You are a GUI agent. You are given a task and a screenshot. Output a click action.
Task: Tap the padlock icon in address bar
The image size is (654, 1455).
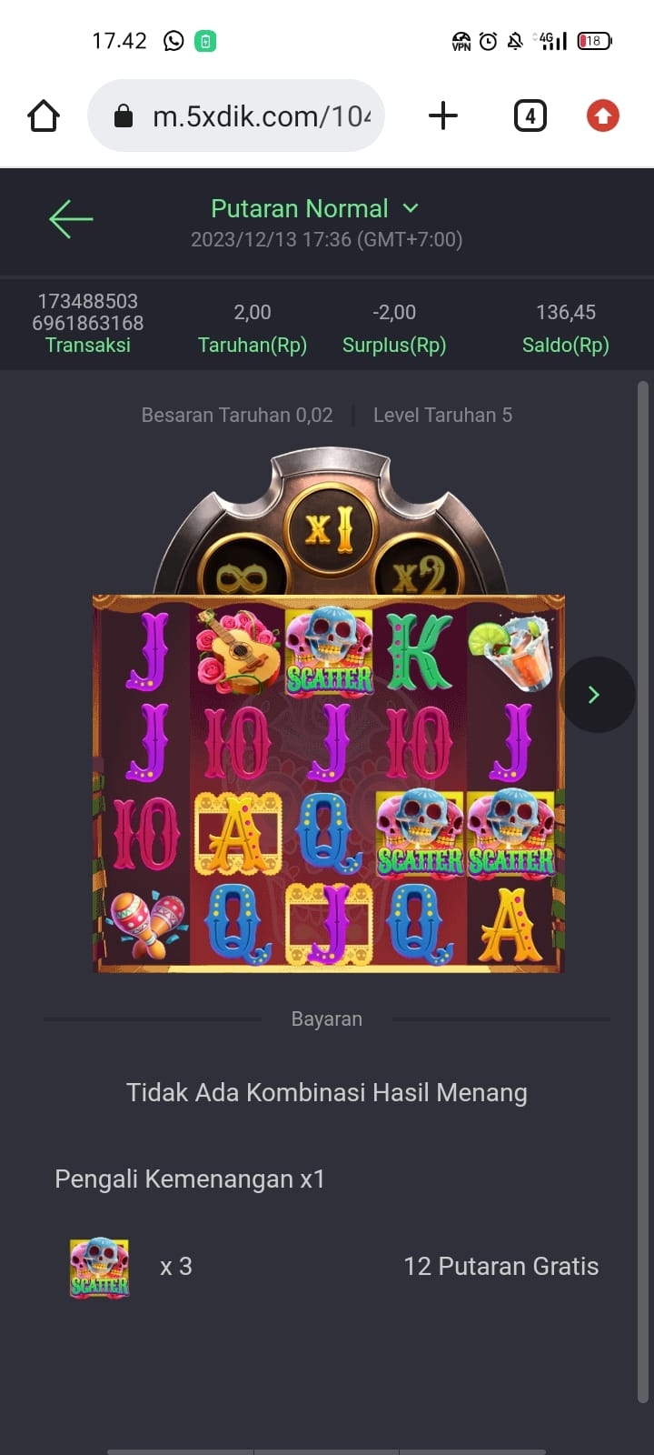click(124, 116)
